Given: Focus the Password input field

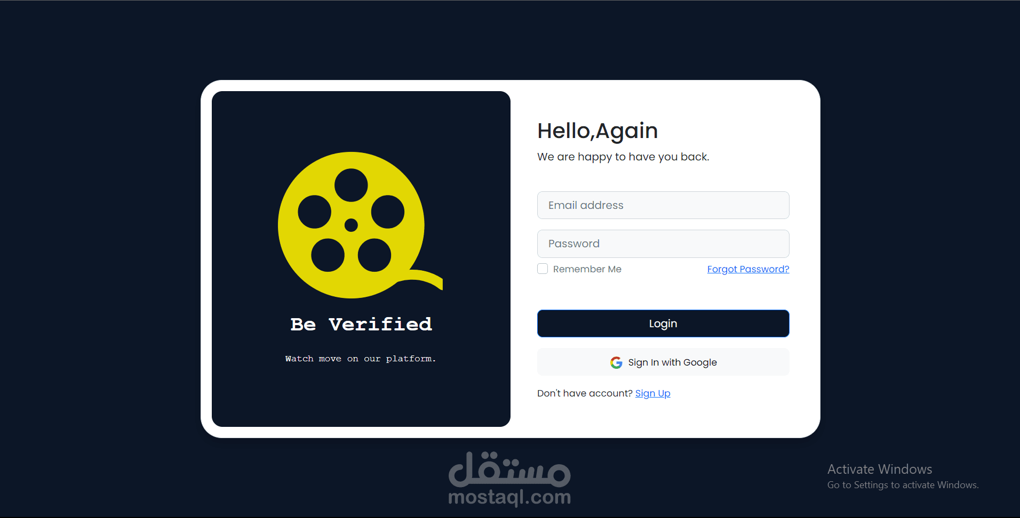Looking at the screenshot, I should tap(663, 244).
